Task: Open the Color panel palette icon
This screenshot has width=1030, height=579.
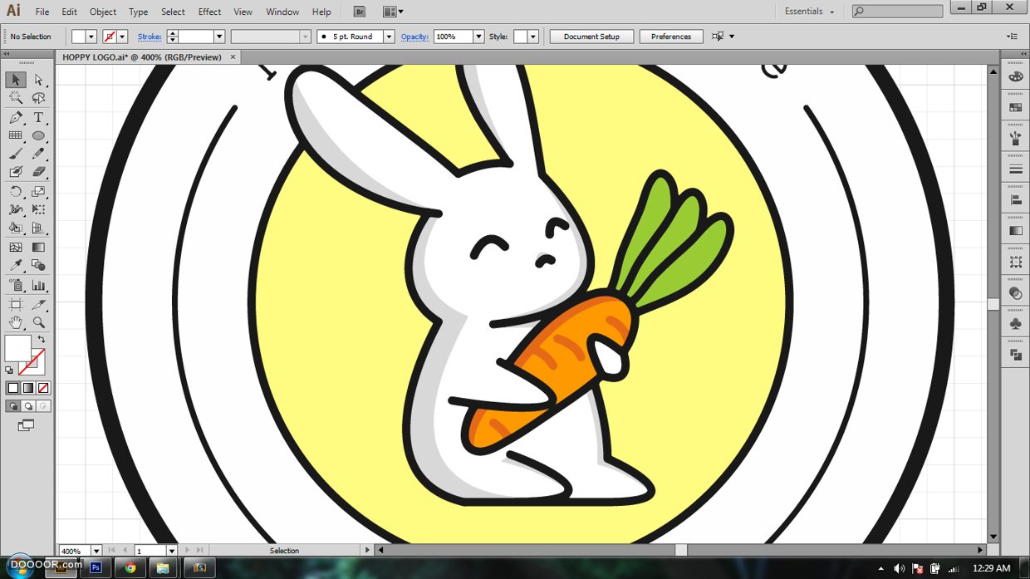Action: point(1015,76)
